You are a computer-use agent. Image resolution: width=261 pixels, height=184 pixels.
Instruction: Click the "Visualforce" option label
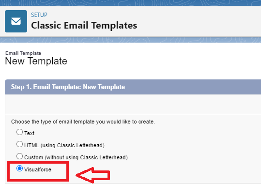38,169
